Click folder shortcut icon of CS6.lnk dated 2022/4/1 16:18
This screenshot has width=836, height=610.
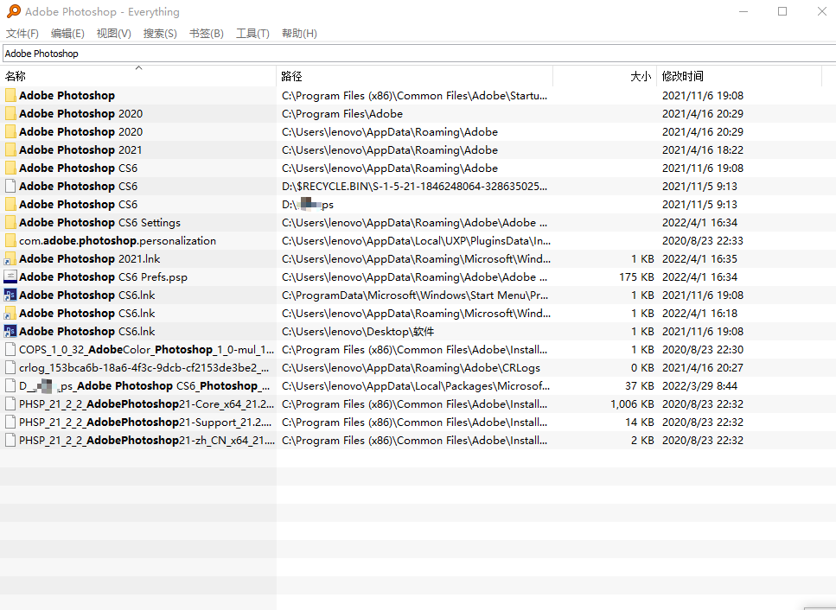pyautogui.click(x=10, y=314)
